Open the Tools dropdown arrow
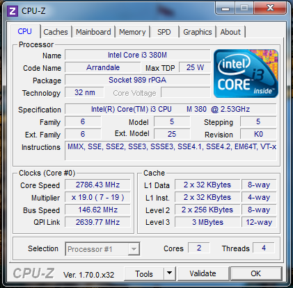Image resolution: width=293 pixels, height=288 pixels. [x=170, y=273]
